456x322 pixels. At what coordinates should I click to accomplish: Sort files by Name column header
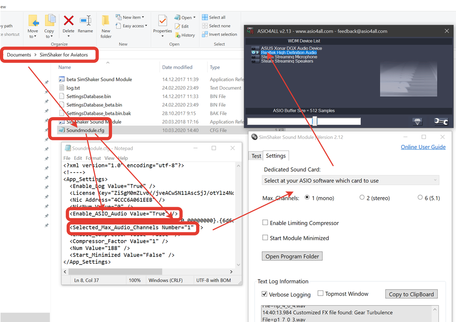coord(65,67)
